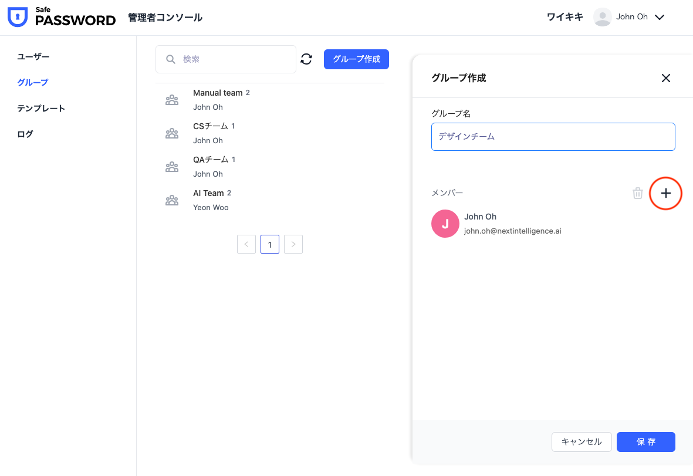Go to previous page with left chevron
The image size is (693, 476).
click(x=246, y=244)
